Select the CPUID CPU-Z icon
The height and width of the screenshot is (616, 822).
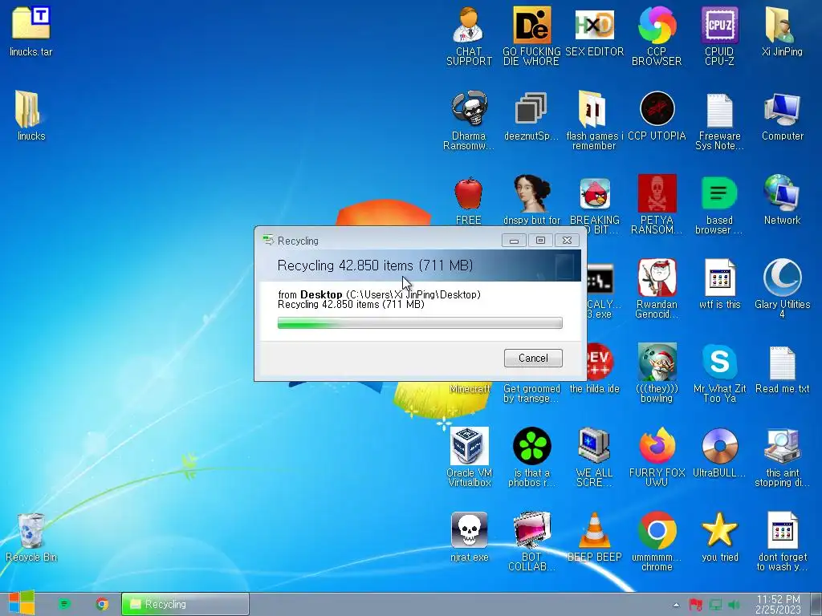[x=719, y=35]
